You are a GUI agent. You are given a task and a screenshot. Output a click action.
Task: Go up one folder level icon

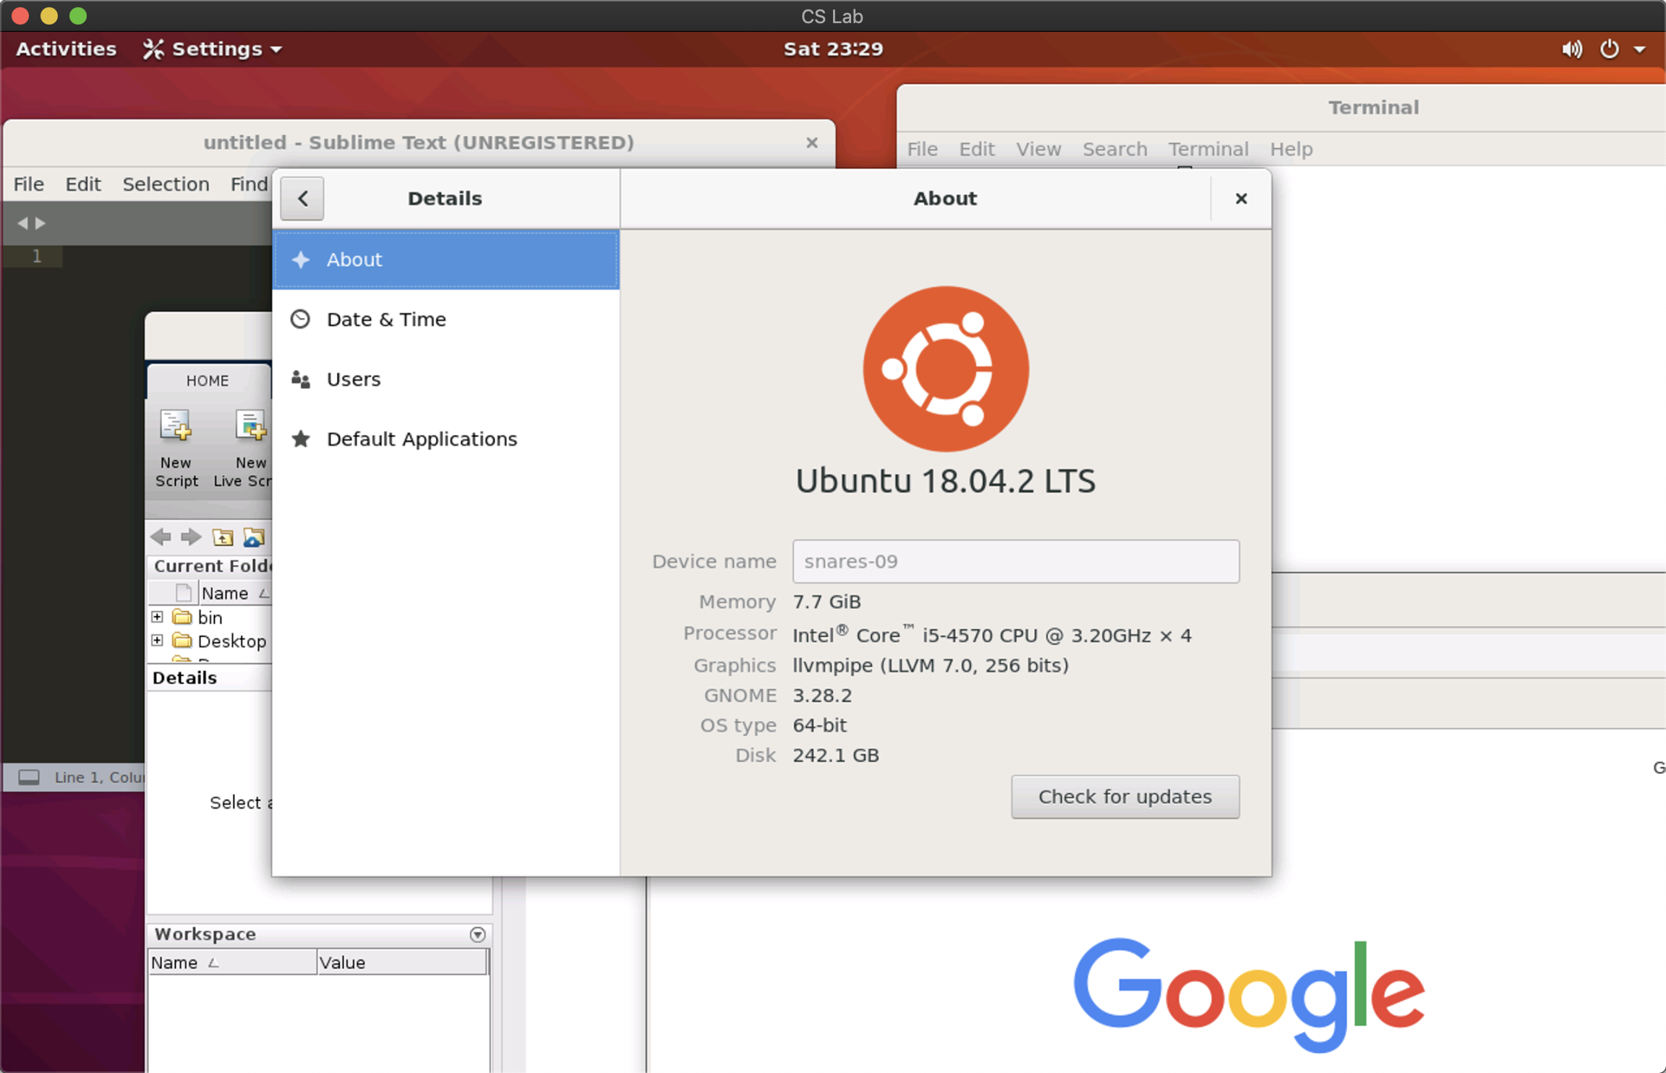(223, 537)
